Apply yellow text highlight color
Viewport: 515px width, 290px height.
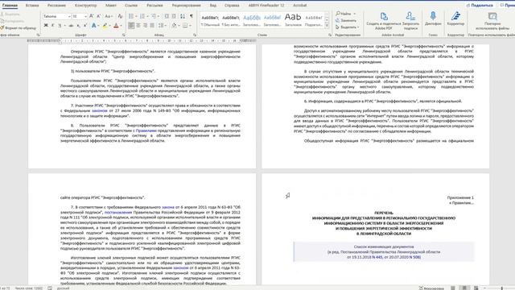coord(105,25)
